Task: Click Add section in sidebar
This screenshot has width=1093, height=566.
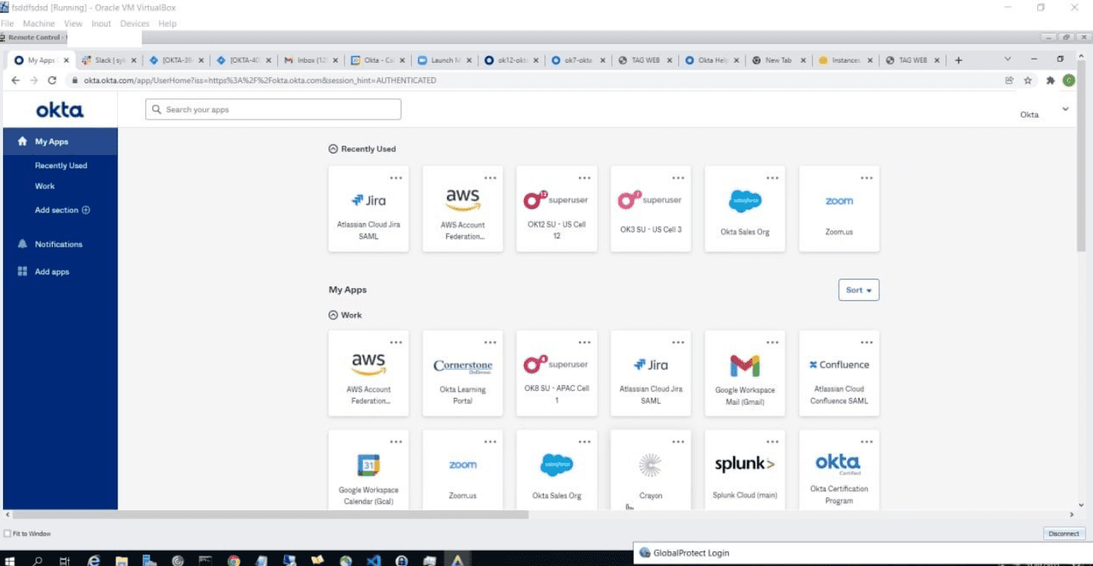Action: coord(62,210)
